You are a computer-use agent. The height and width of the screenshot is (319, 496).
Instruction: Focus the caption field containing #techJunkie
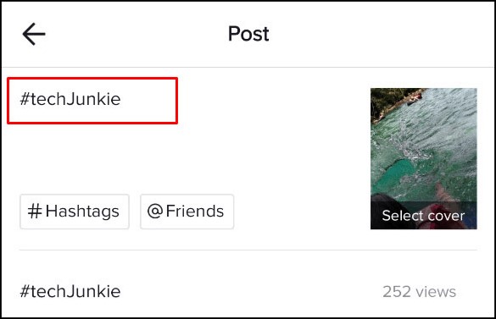click(x=92, y=101)
